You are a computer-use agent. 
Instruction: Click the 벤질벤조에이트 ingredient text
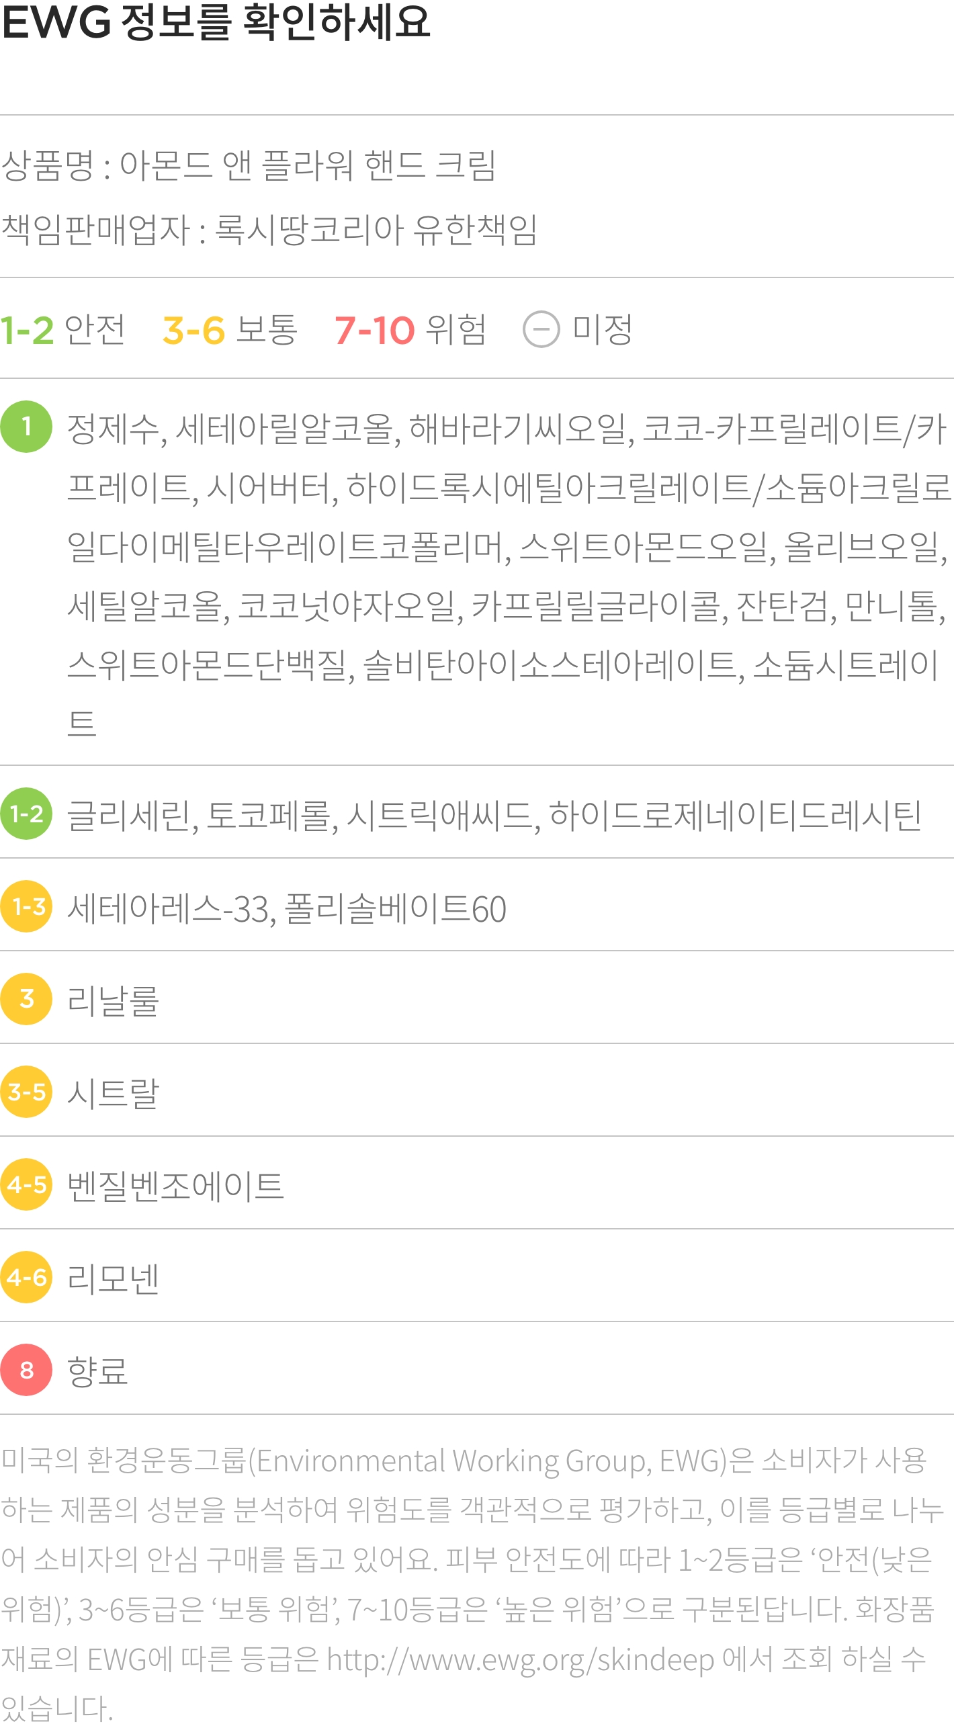(x=175, y=1185)
